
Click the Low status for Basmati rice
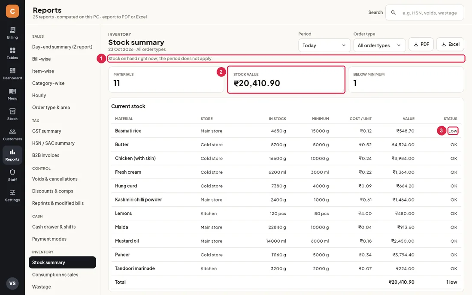click(x=453, y=131)
